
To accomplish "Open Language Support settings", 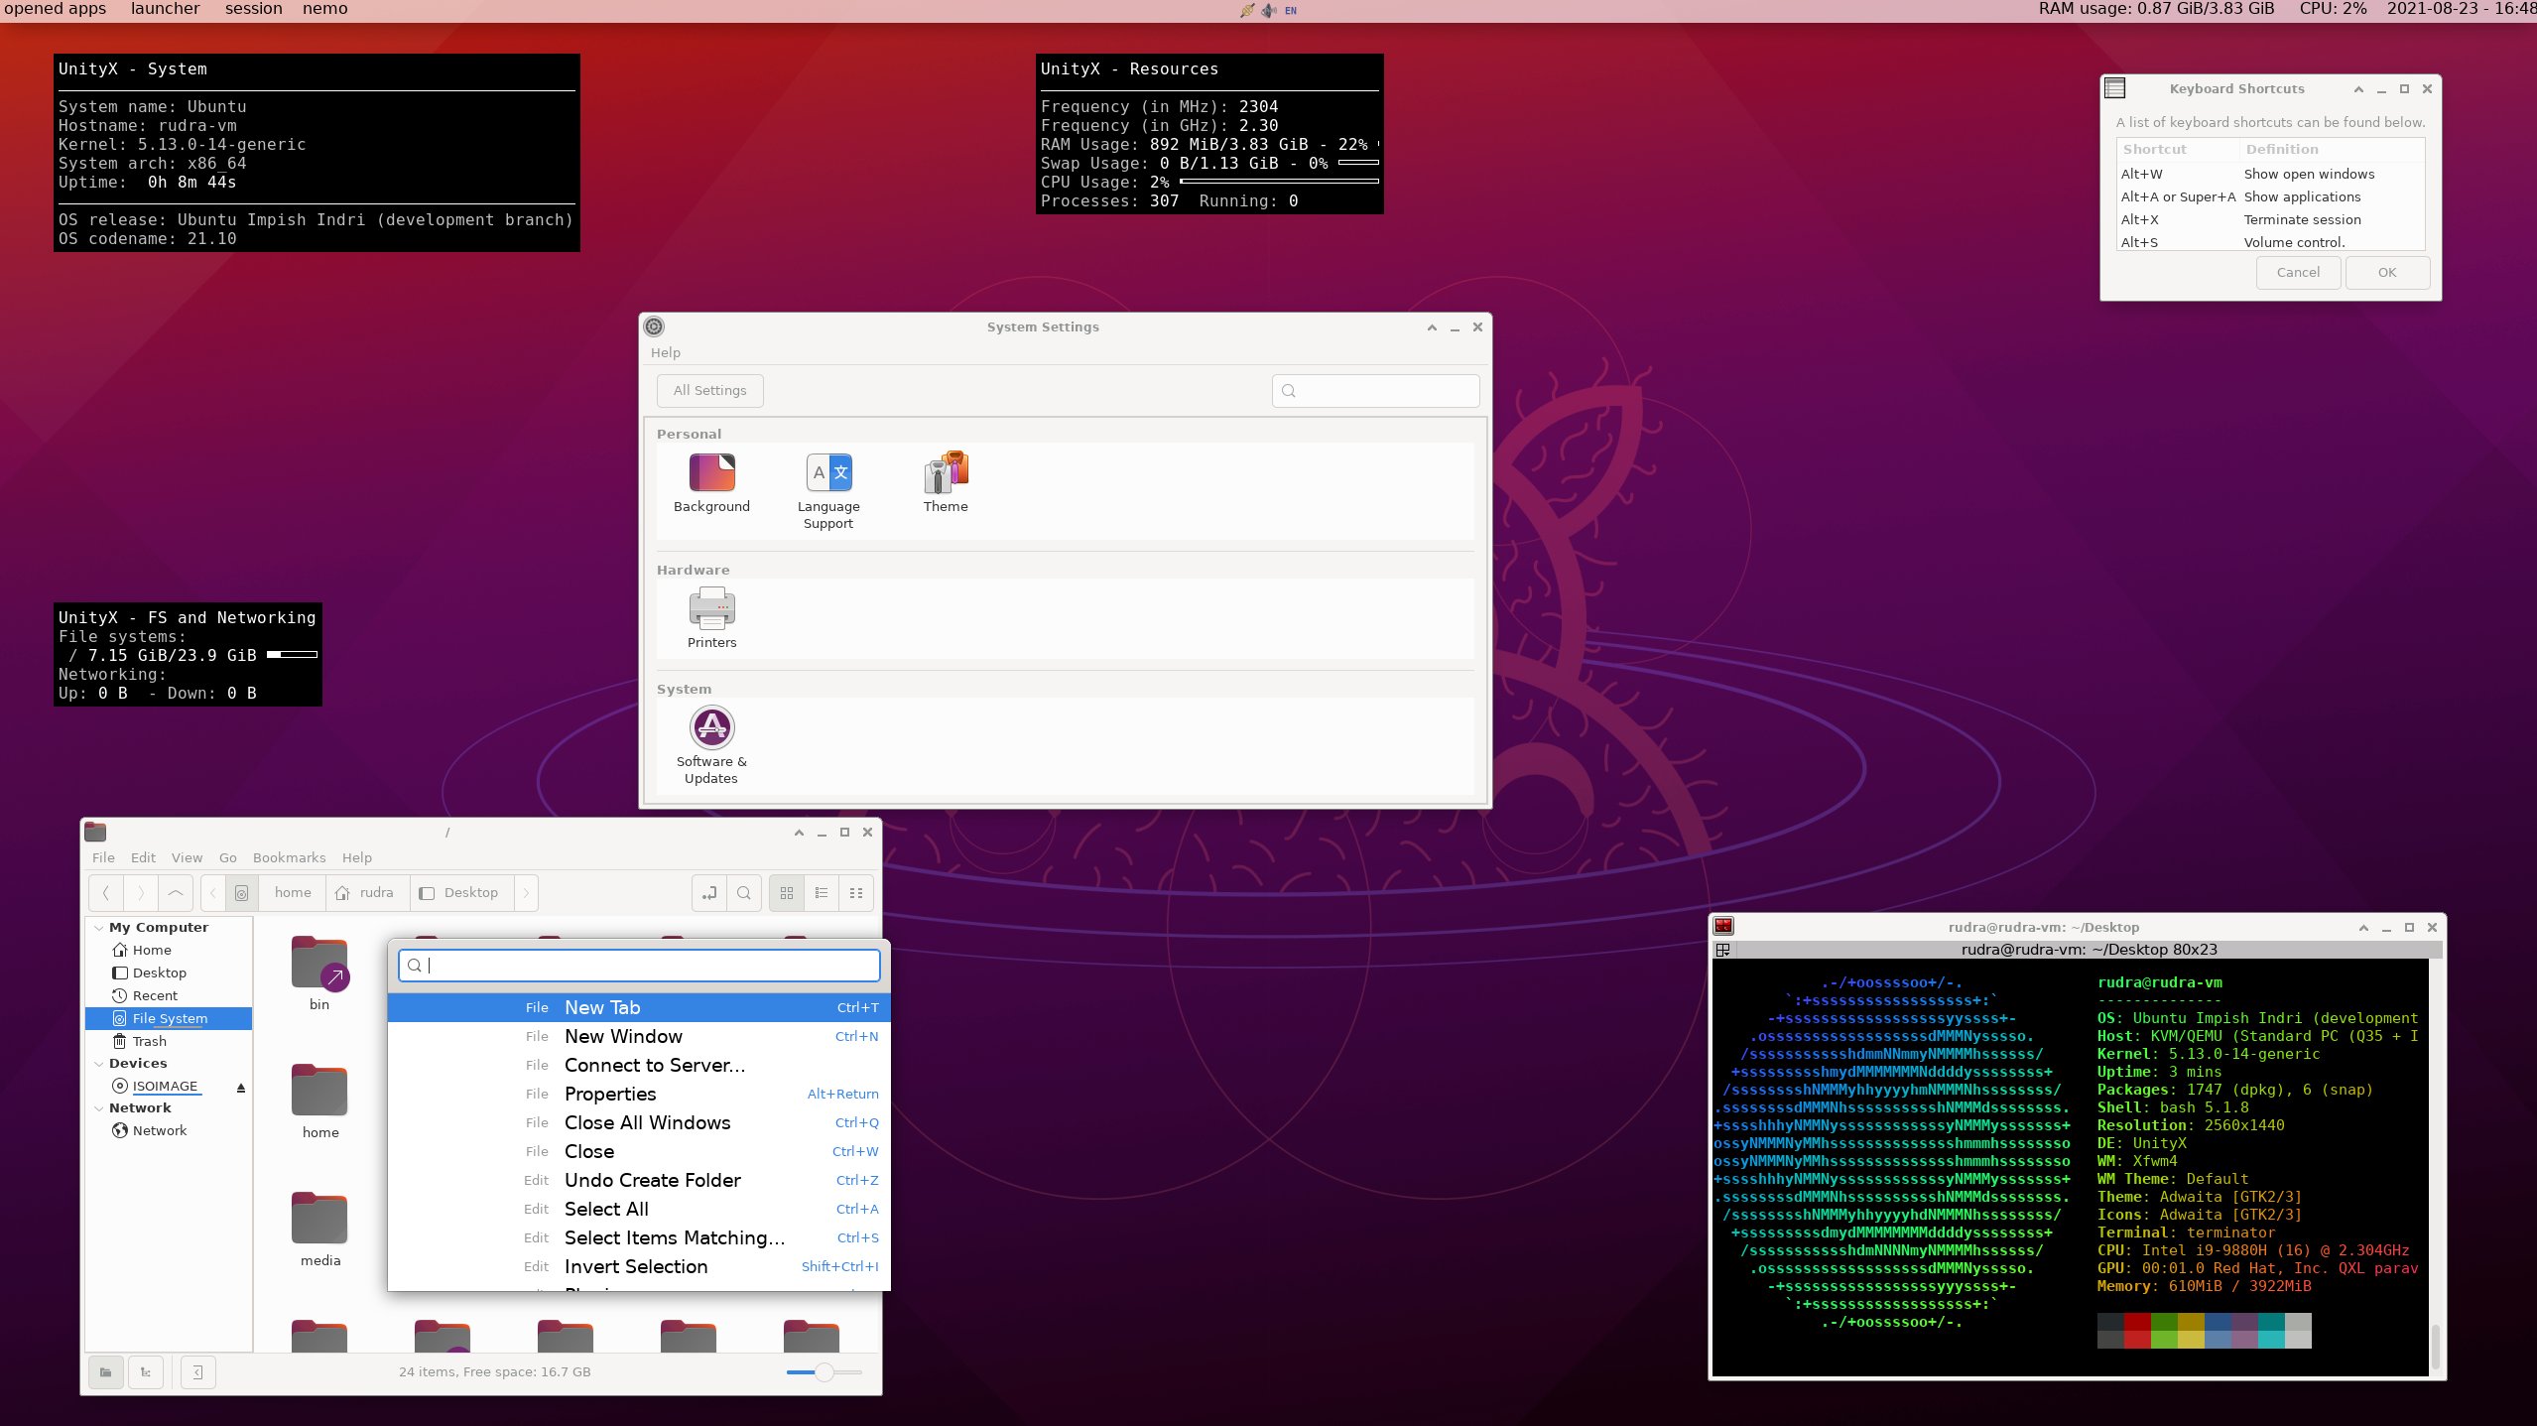I will tap(828, 492).
